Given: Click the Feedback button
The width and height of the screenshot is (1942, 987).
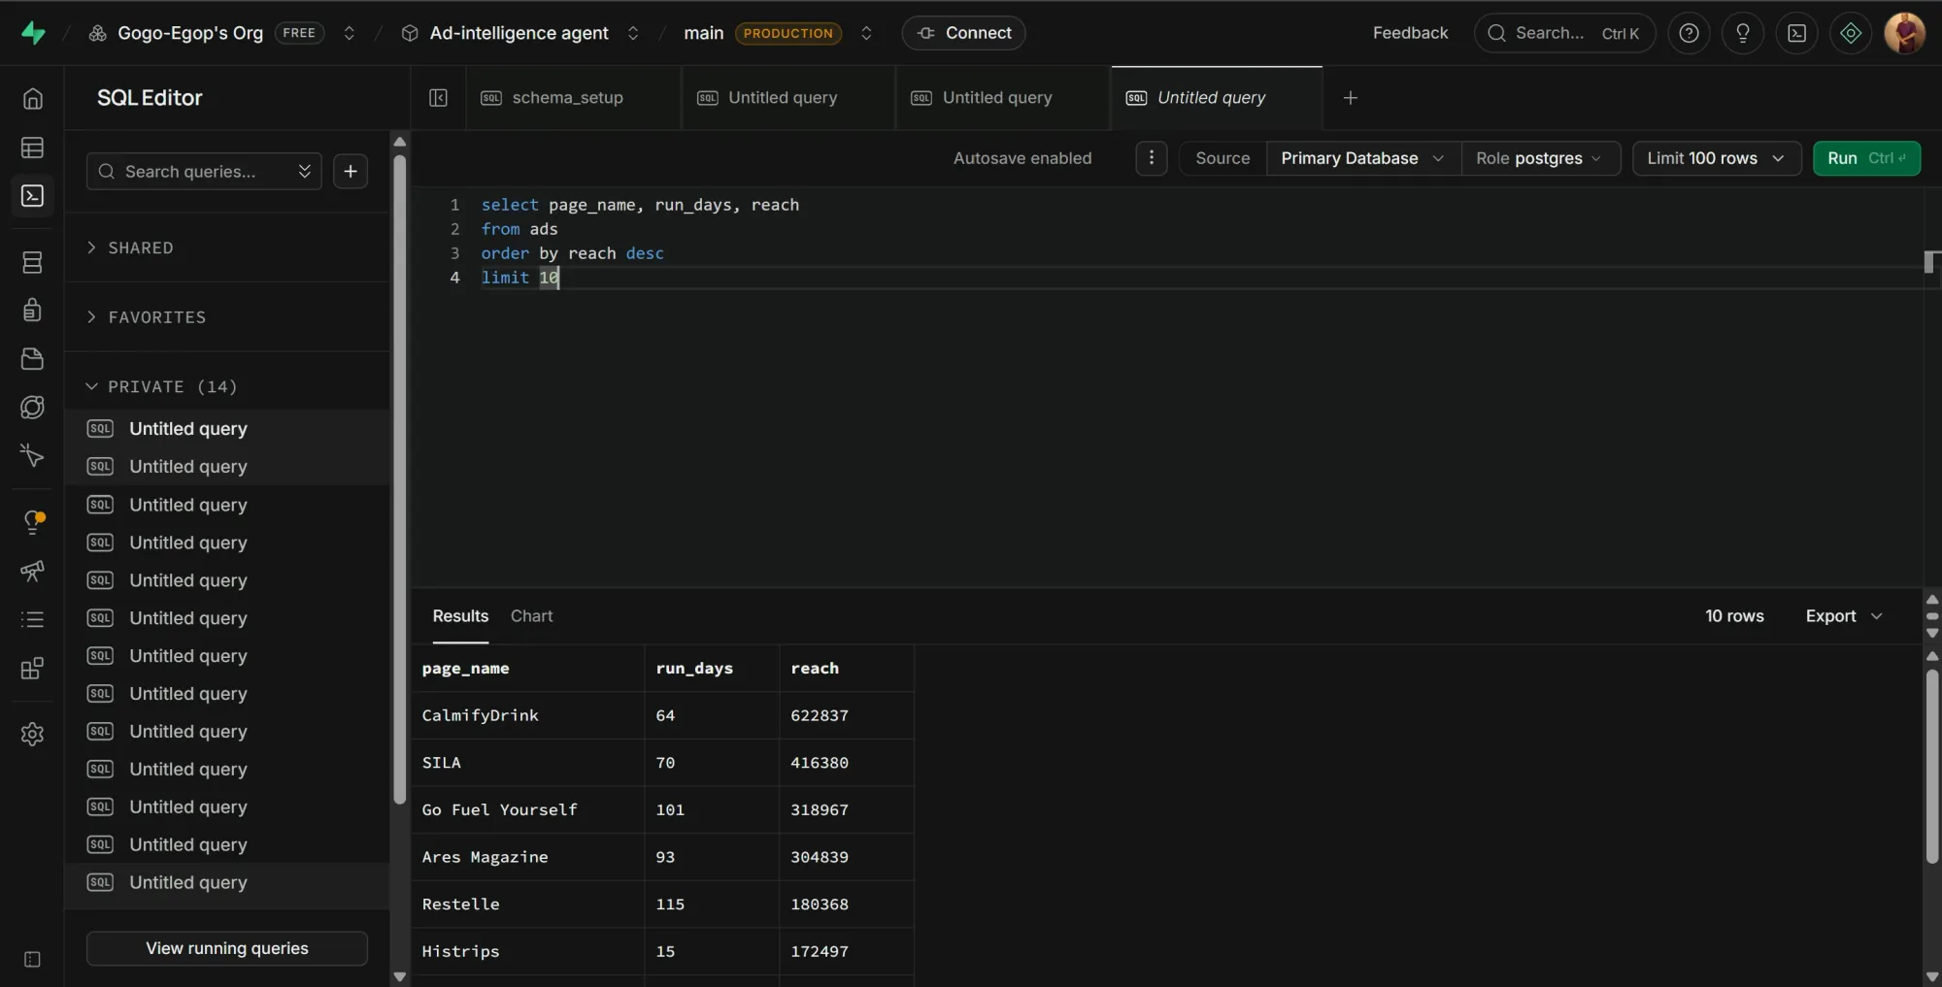Looking at the screenshot, I should tap(1410, 33).
